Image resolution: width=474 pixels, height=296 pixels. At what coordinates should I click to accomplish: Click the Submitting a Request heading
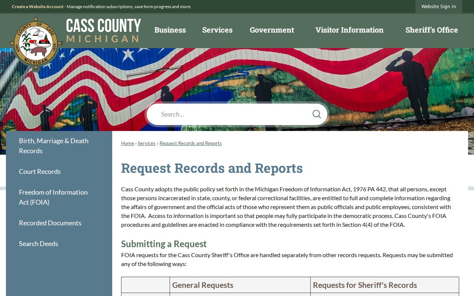tap(164, 244)
